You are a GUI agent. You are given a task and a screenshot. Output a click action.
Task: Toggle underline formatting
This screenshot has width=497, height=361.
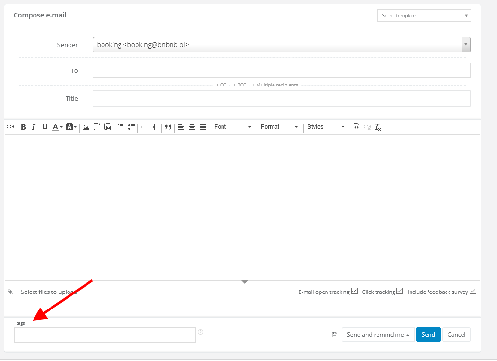pos(45,127)
